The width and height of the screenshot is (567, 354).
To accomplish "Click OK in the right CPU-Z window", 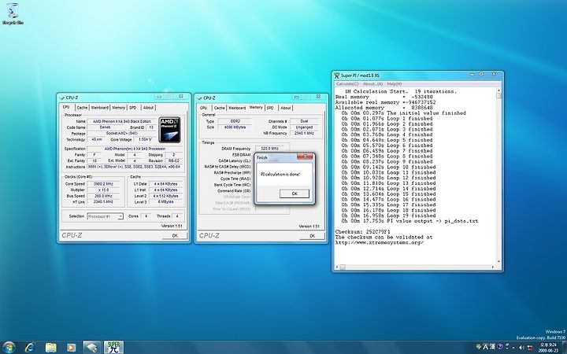I will pos(312,236).
